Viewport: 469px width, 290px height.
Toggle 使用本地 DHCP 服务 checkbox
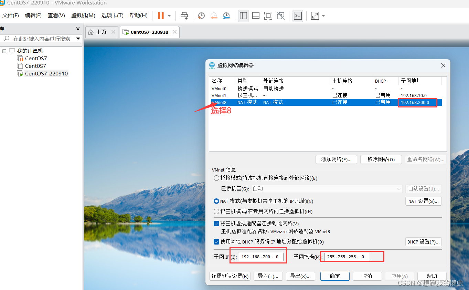tap(216, 242)
